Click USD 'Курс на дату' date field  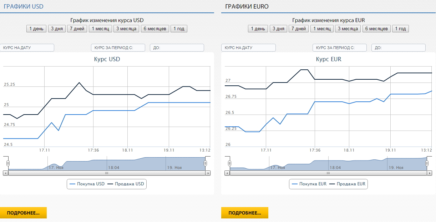pyautogui.click(x=28, y=48)
